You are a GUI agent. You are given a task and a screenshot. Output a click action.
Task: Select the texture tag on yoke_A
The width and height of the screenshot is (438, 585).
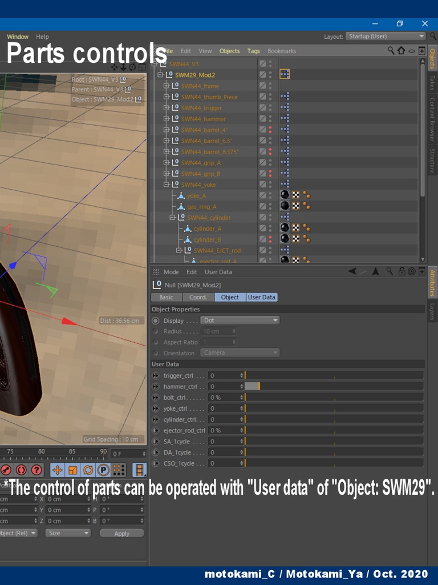[295, 195]
